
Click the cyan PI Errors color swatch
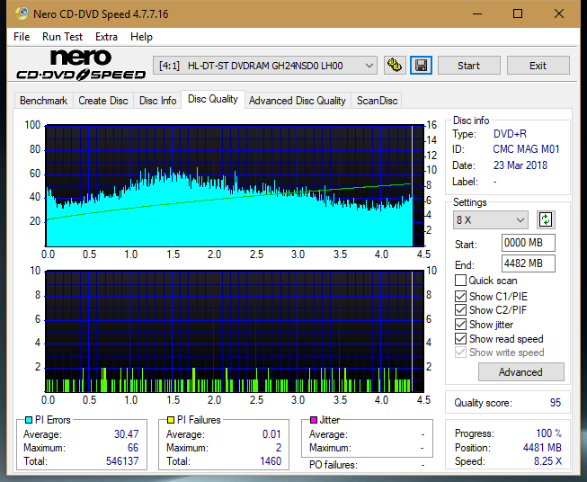tap(29, 420)
